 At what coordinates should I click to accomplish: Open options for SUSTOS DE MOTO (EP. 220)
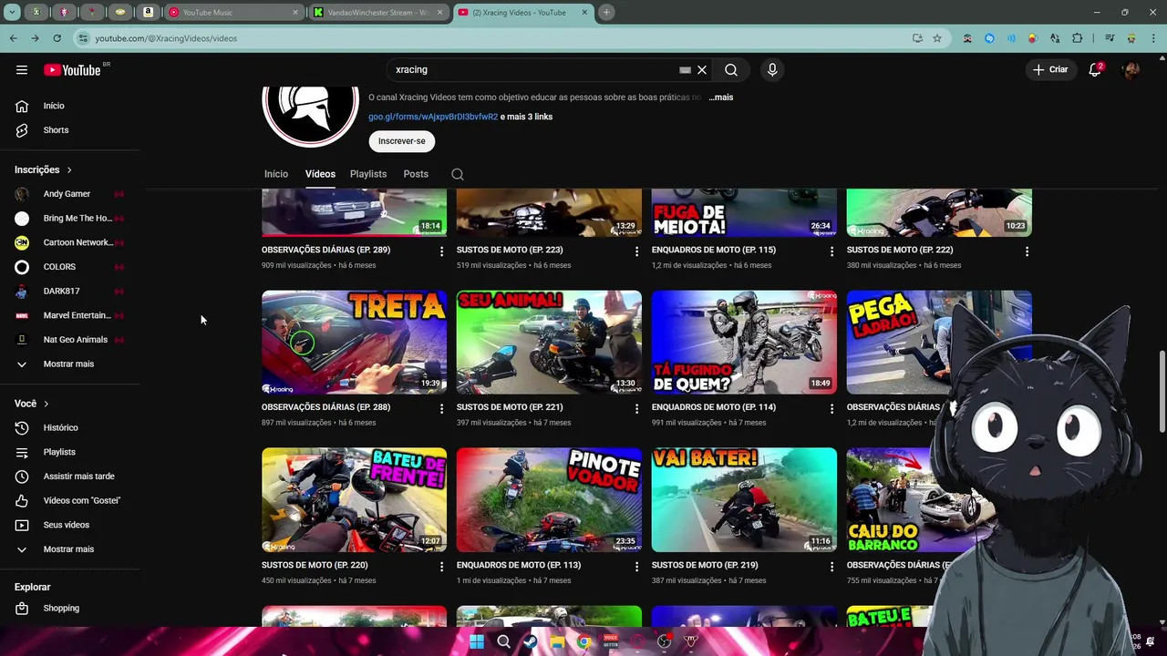point(441,567)
